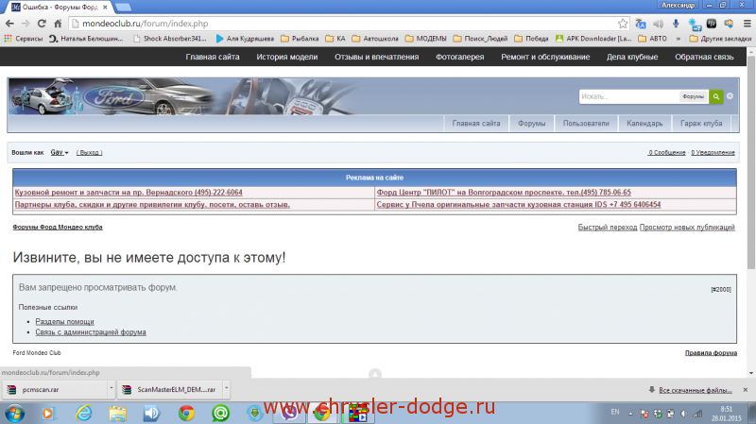Switch to the Пользователи tab
The width and height of the screenshot is (756, 424).
click(586, 124)
